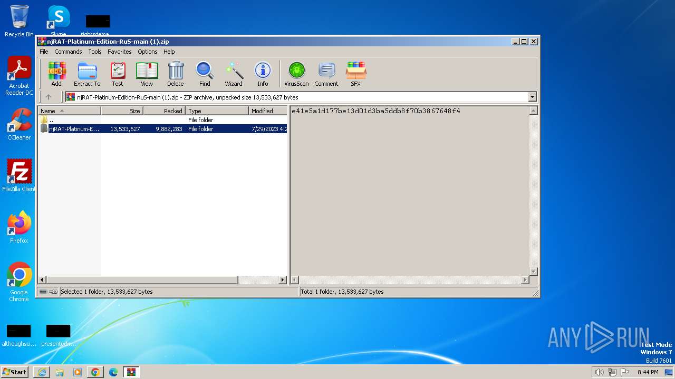Image resolution: width=675 pixels, height=379 pixels.
Task: Select the njRAT-Platinum-E... folder row
Action: 163,129
